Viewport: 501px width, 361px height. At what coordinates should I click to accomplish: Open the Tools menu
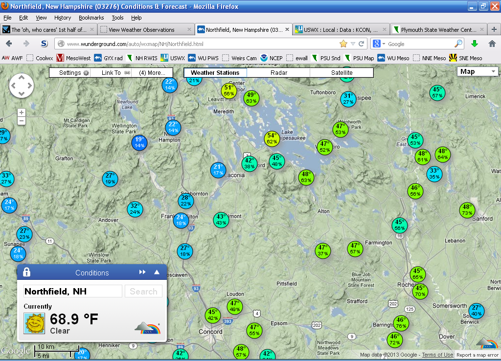point(117,18)
